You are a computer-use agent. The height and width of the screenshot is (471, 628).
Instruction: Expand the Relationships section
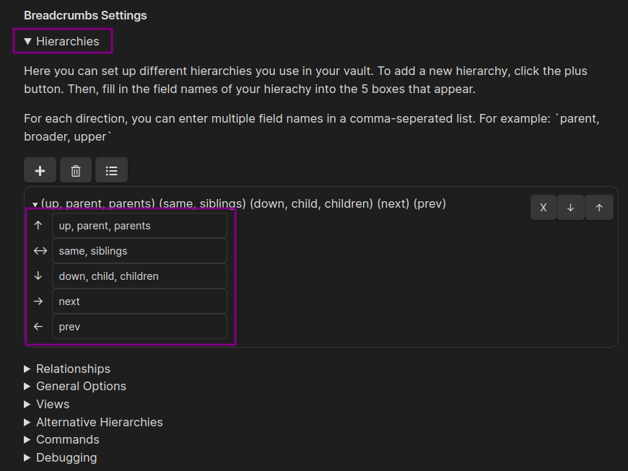pos(67,369)
